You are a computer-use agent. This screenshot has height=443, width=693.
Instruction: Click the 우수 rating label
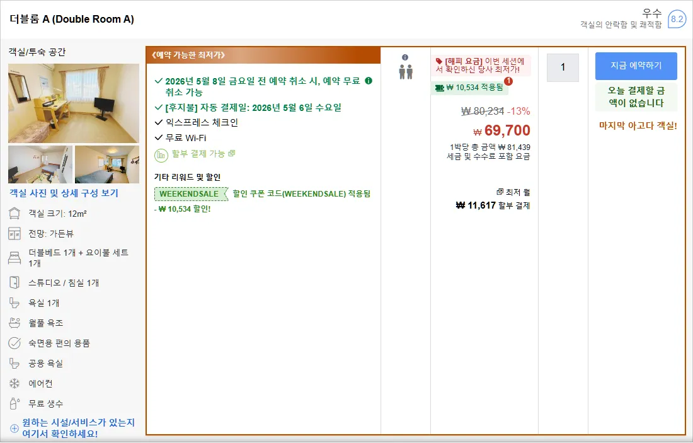[652, 13]
